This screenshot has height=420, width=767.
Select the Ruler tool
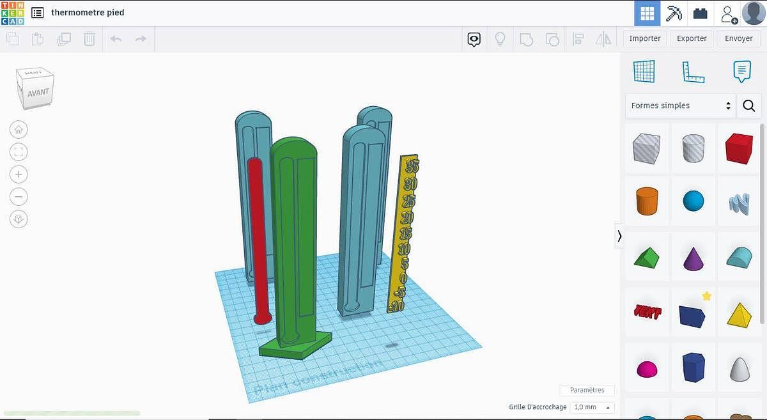(693, 72)
